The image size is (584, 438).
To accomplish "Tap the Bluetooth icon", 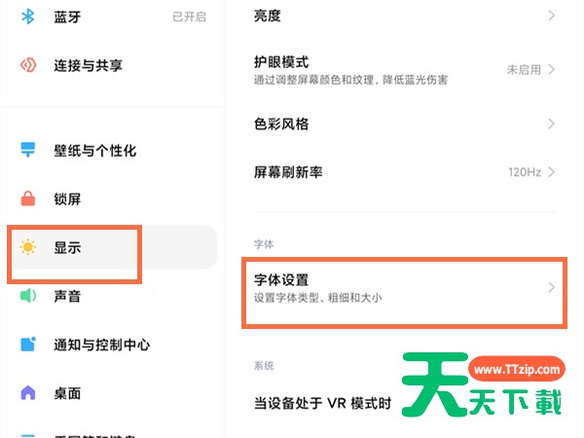I will 28,17.
